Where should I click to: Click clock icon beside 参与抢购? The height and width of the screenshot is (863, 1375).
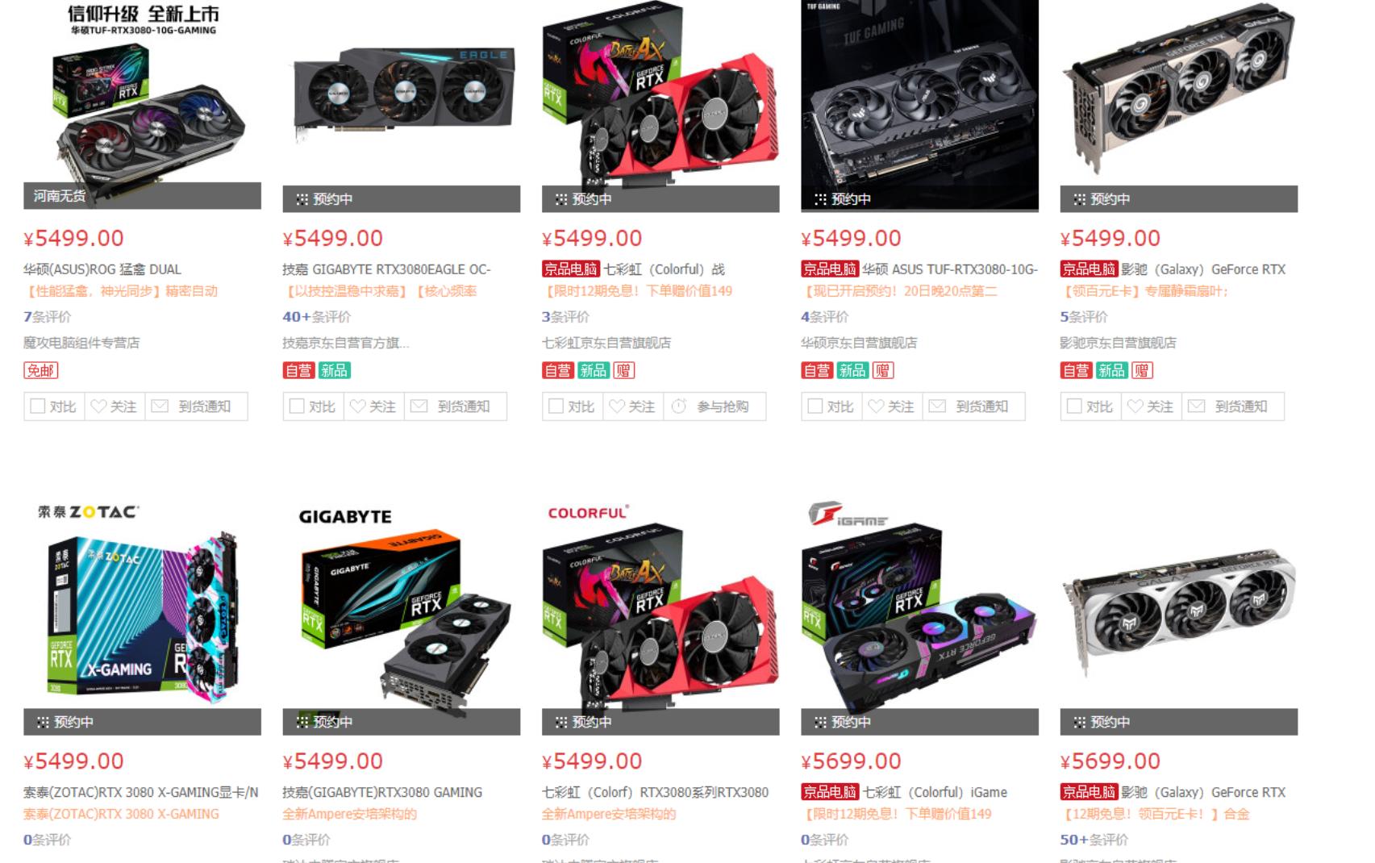pos(678,406)
